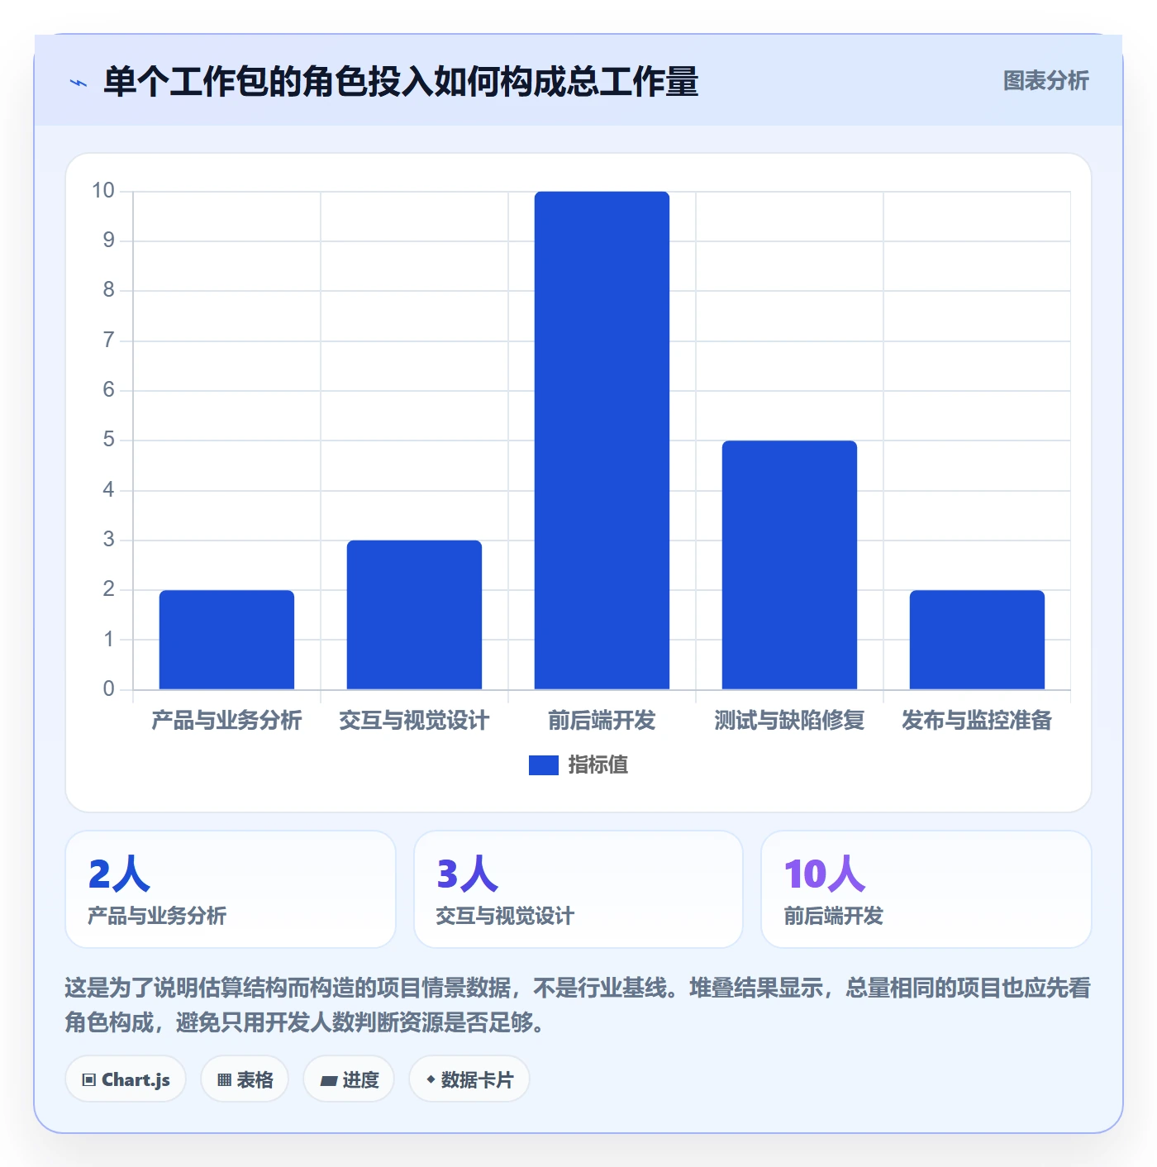Click the 产品与业务分析 x-axis label
This screenshot has width=1157, height=1167.
pyautogui.click(x=226, y=721)
